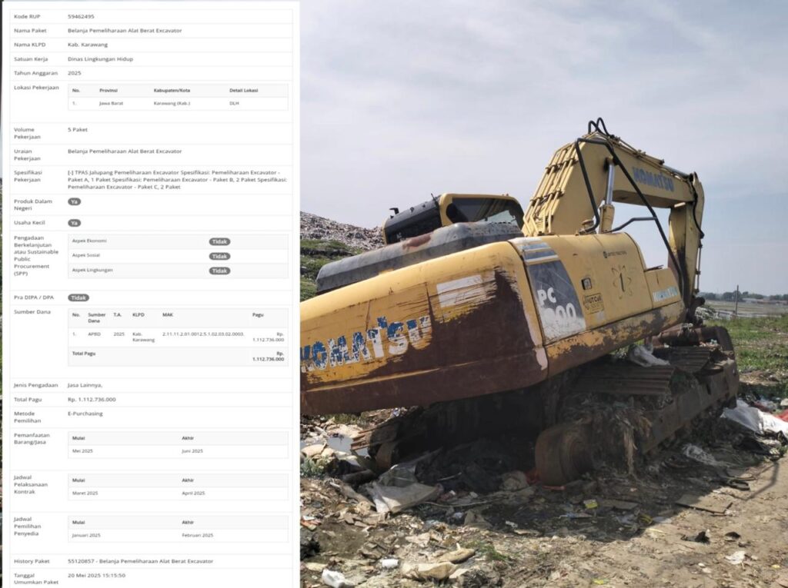Select the Jawa Barat province cell

[x=111, y=104]
